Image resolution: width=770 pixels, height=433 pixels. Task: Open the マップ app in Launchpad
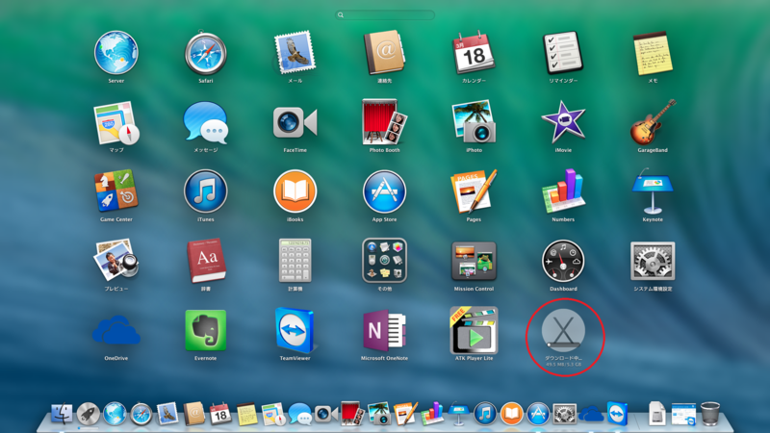[115, 123]
